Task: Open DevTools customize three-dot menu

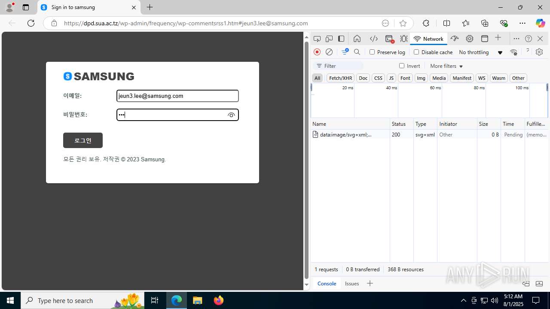Action: [x=516, y=39]
